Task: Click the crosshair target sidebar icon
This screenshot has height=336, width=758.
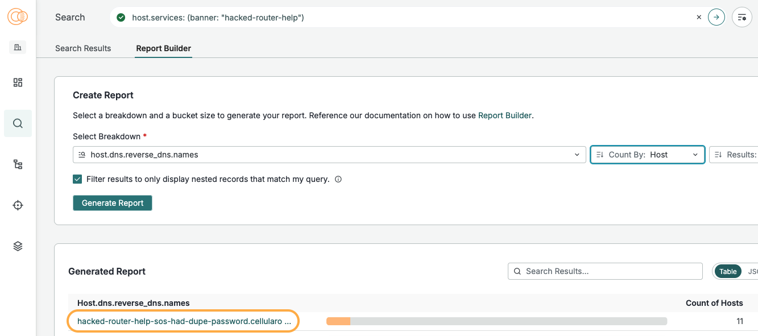Action: point(18,205)
